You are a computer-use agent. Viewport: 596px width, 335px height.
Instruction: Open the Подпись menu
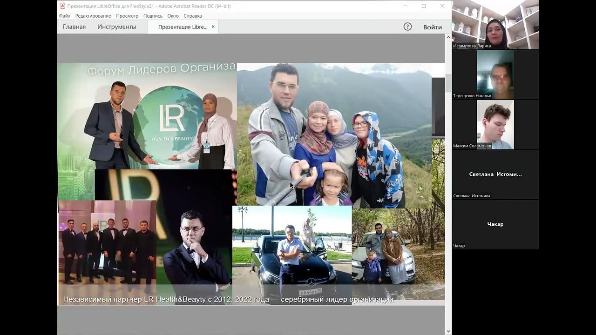pos(153,16)
